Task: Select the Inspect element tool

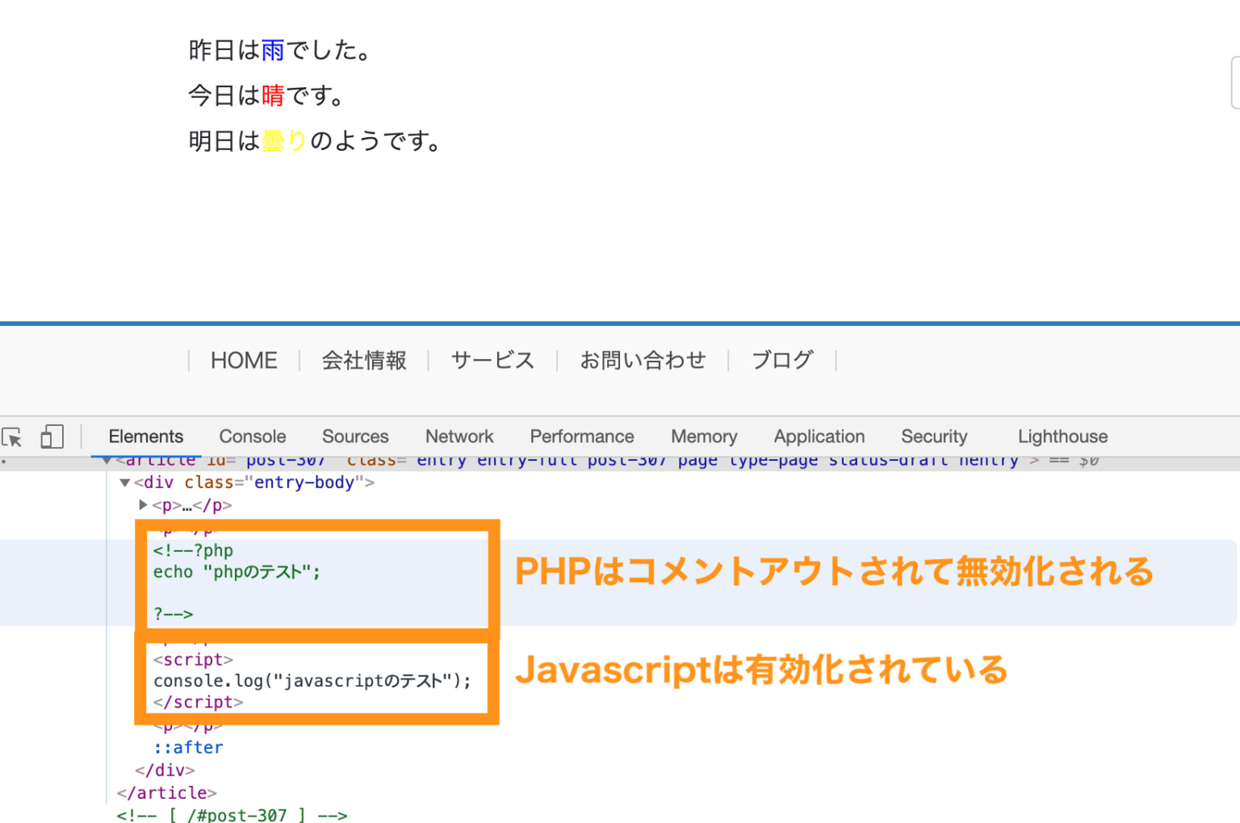Action: click(x=12, y=437)
